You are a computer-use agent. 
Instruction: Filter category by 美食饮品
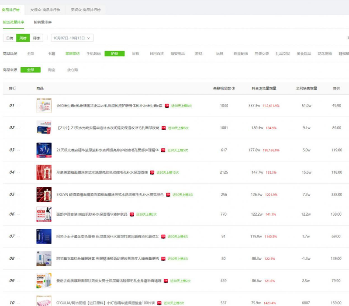pos(304,54)
